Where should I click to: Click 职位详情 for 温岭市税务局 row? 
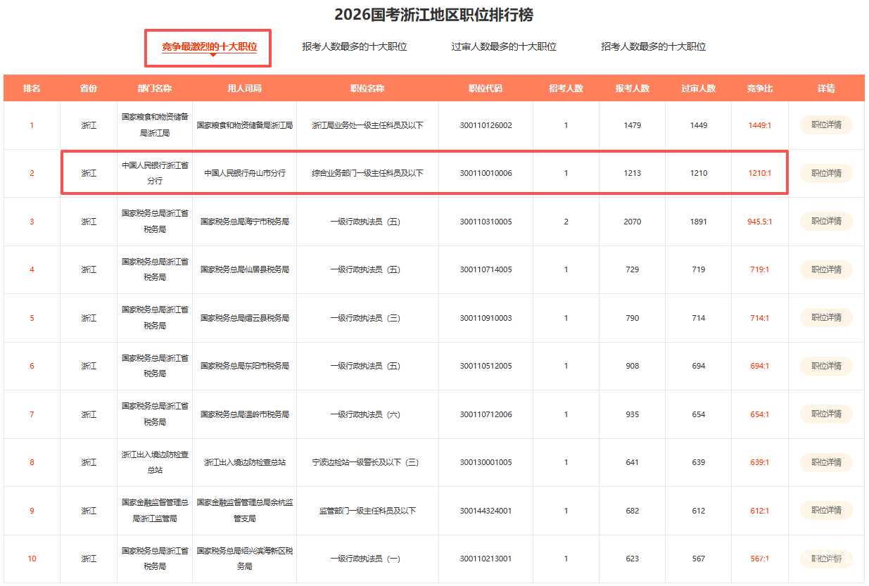tap(825, 414)
